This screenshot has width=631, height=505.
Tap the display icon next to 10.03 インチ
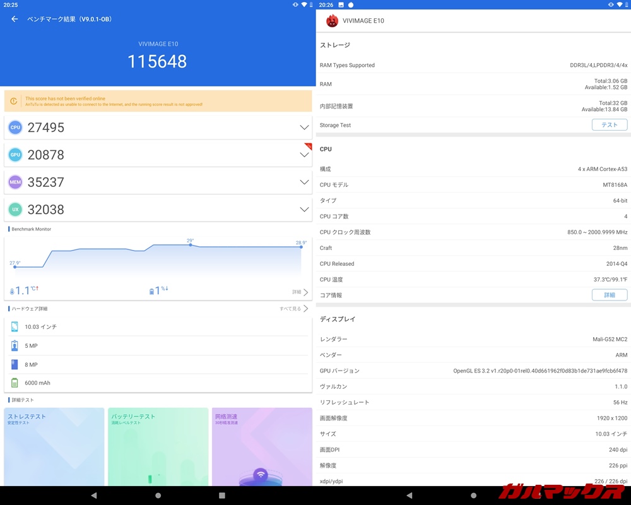pyautogui.click(x=15, y=327)
